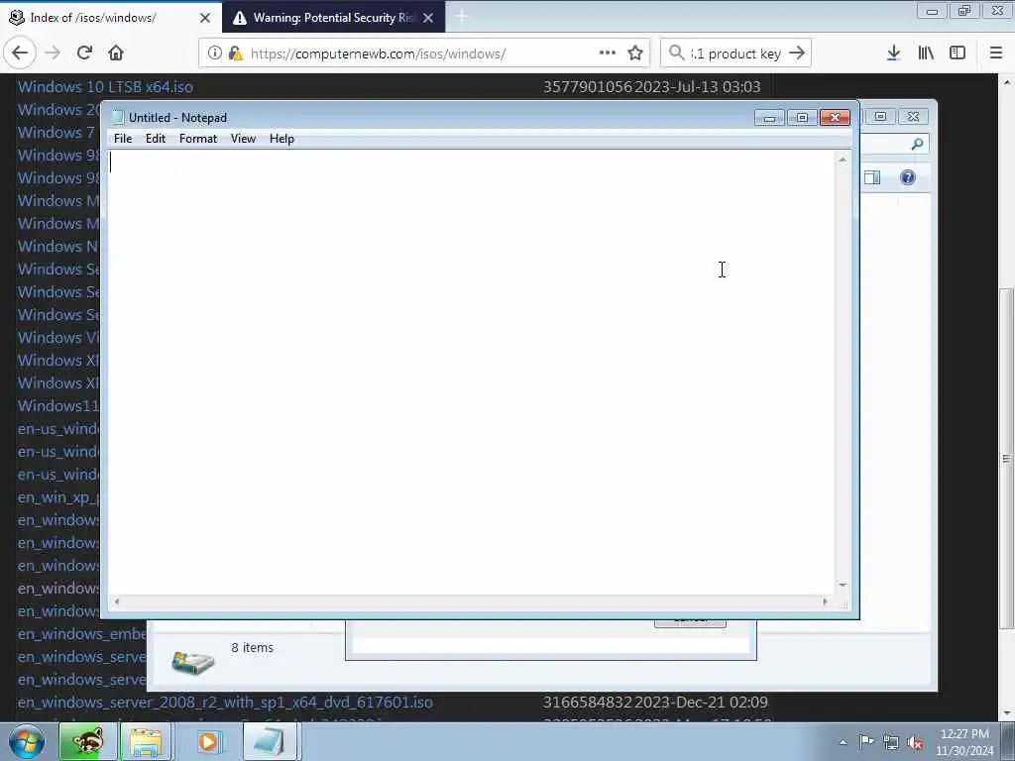Toggle the Firefox sidebar
This screenshot has width=1015, height=761.
point(958,54)
